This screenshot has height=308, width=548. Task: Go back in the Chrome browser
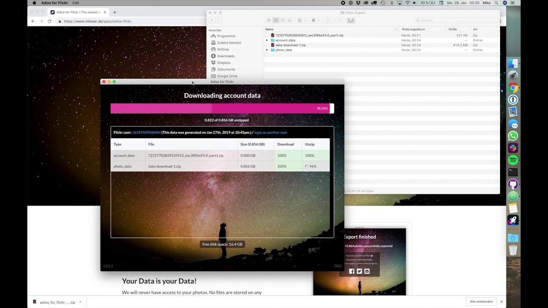(33, 21)
